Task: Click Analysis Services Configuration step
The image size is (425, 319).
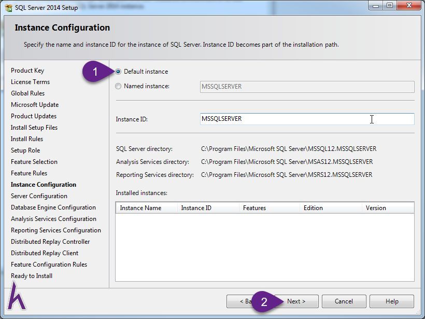Action: pos(54,219)
